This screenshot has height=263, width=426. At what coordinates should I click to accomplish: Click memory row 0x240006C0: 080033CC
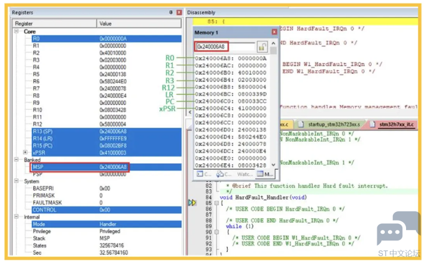pyautogui.click(x=231, y=101)
